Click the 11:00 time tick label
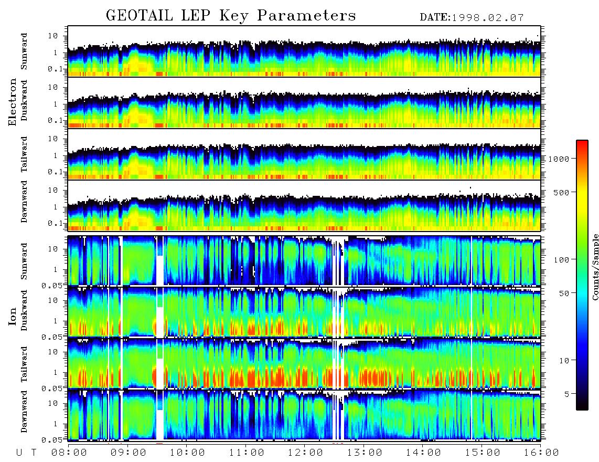Image resolution: width=599 pixels, height=462 pixels. tap(247, 453)
